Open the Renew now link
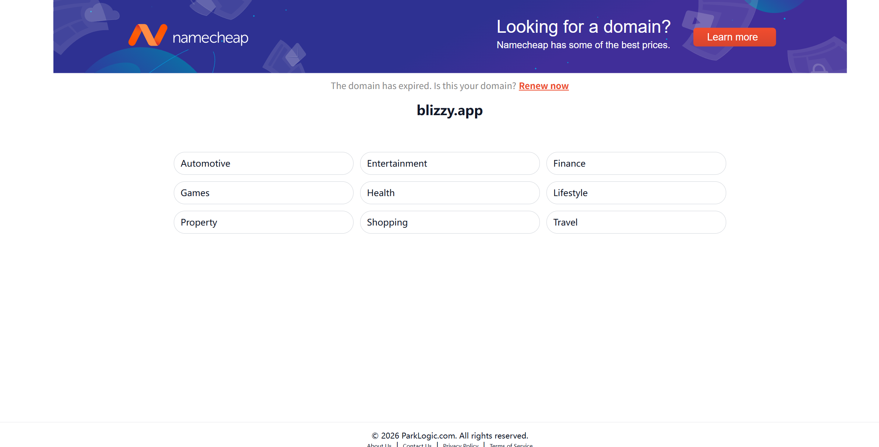This screenshot has width=879, height=447. (544, 86)
